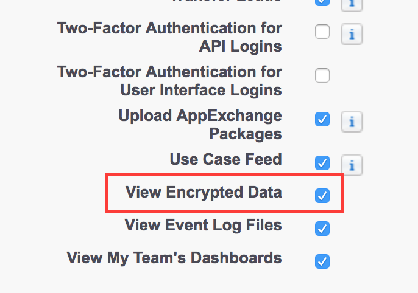Uncheck View My Team's Dashboards permission
Viewport: 418px width, 293px height.
pos(322,261)
